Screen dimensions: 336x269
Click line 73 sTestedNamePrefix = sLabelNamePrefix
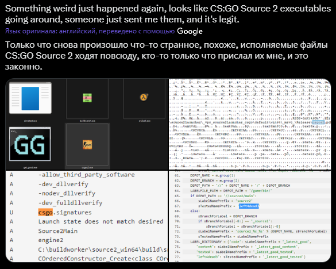pos(233,237)
